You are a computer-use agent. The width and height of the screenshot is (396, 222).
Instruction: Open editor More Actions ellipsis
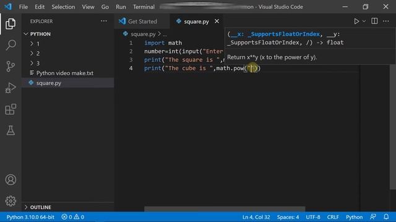(386, 21)
